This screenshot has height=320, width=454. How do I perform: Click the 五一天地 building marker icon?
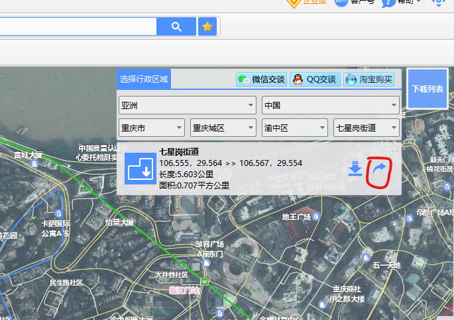tap(366, 258)
